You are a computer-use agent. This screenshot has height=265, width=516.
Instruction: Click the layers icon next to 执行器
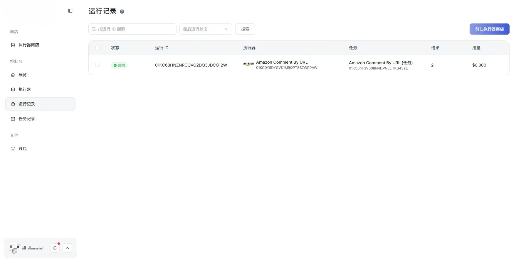[x=13, y=89]
